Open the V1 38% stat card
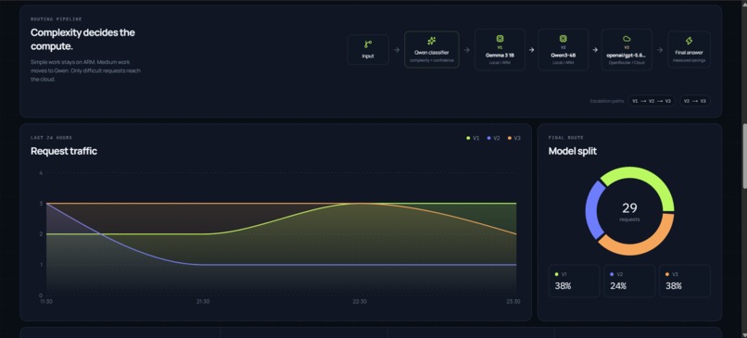The height and width of the screenshot is (338, 747). (x=574, y=281)
